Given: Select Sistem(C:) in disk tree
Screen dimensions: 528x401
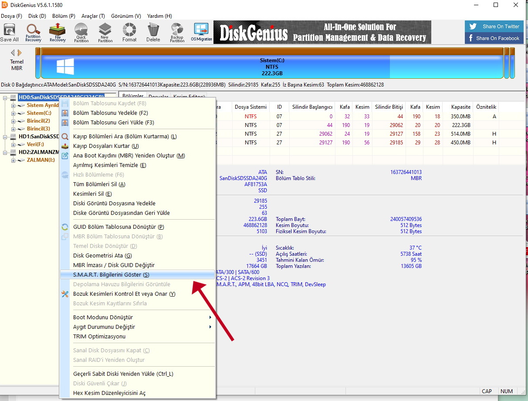Looking at the screenshot, I should [x=39, y=113].
